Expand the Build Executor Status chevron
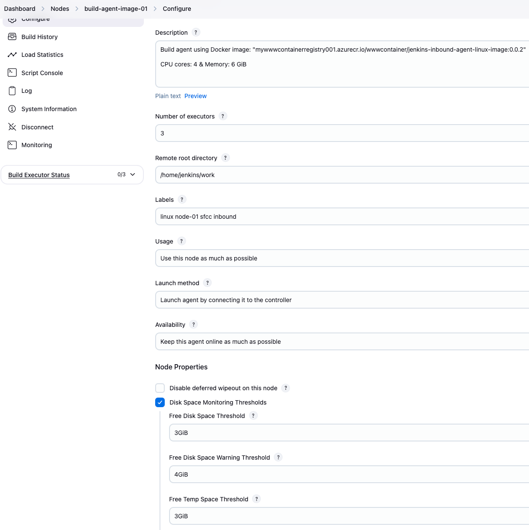529x530 pixels. pos(133,174)
